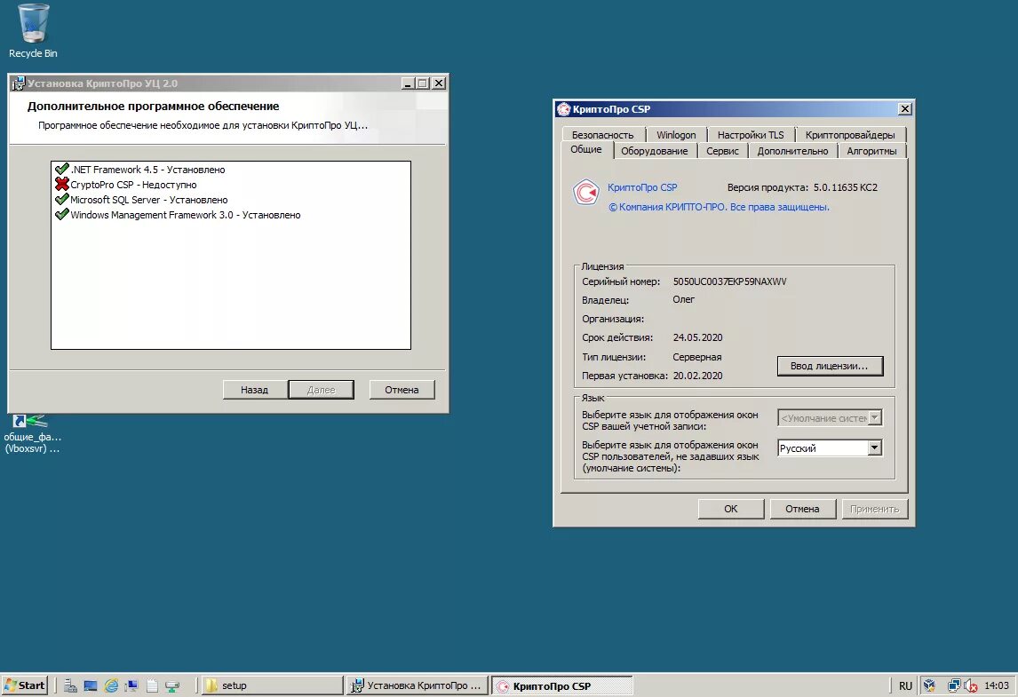
Task: Open the network connections tray icon
Action: click(954, 685)
